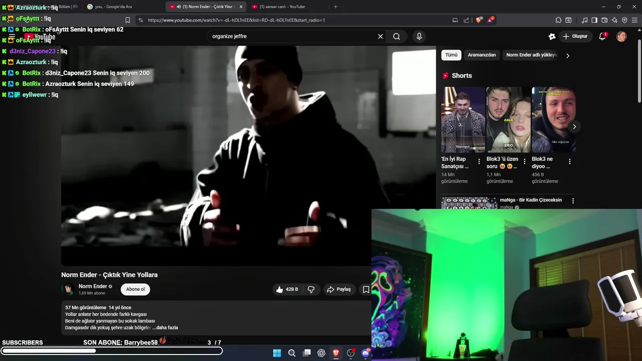Image resolution: width=642 pixels, height=361 pixels.
Task: Save the video using the bookmark icon
Action: (366, 289)
